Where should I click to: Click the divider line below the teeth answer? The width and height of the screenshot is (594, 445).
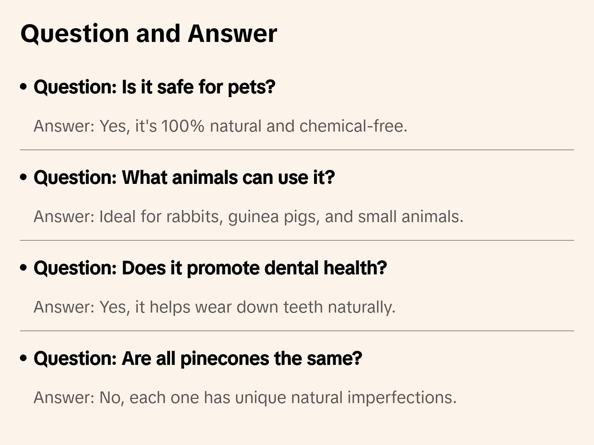tap(297, 331)
